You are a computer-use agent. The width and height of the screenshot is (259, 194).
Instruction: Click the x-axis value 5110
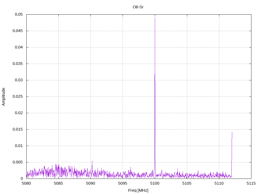coord(219,183)
